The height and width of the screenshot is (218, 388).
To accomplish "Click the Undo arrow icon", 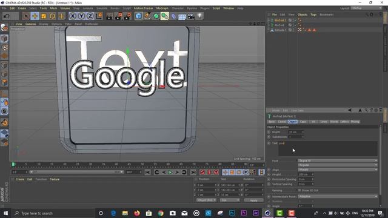I will click(7, 16).
